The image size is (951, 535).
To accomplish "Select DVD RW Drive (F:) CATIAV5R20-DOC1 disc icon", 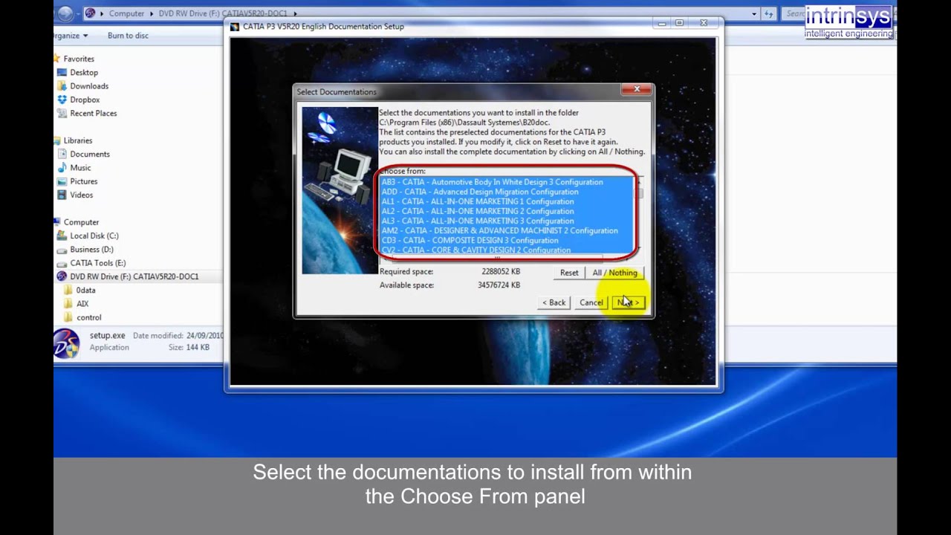I will coord(62,276).
